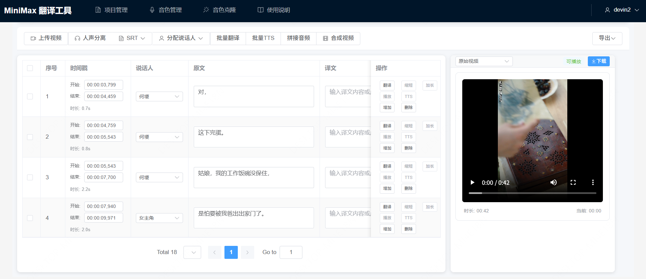Open 使用说明 in top navigation
The width and height of the screenshot is (646, 279).
point(274,10)
